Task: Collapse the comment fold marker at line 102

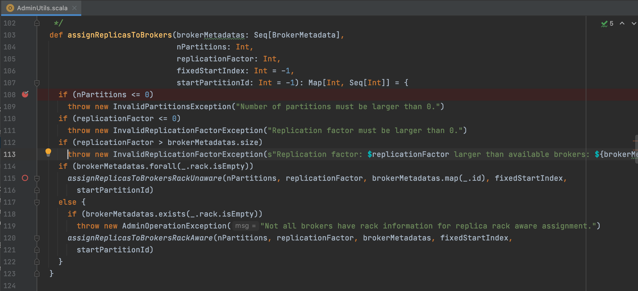Action: (x=37, y=23)
